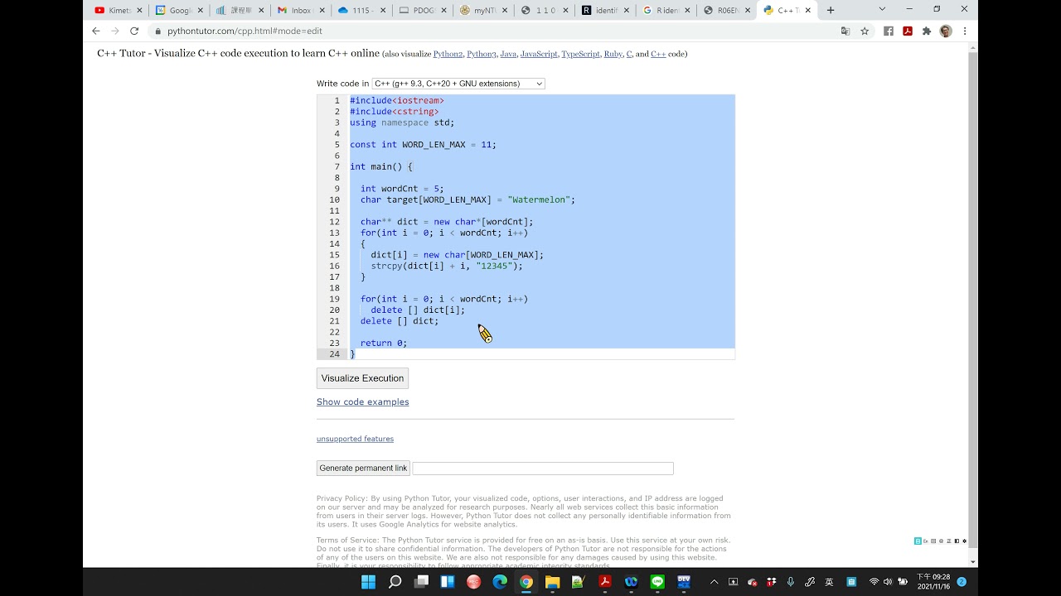Open the TypeScript visualizer link
The height and width of the screenshot is (596, 1061).
(x=580, y=54)
